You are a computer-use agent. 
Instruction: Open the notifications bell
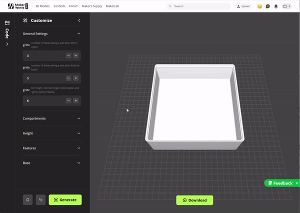coord(276,6)
